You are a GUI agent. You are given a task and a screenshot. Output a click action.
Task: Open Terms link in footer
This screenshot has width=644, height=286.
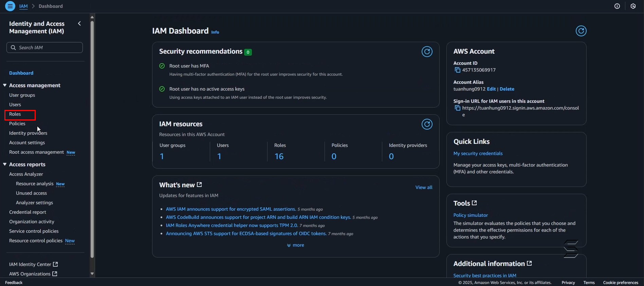[589, 282]
